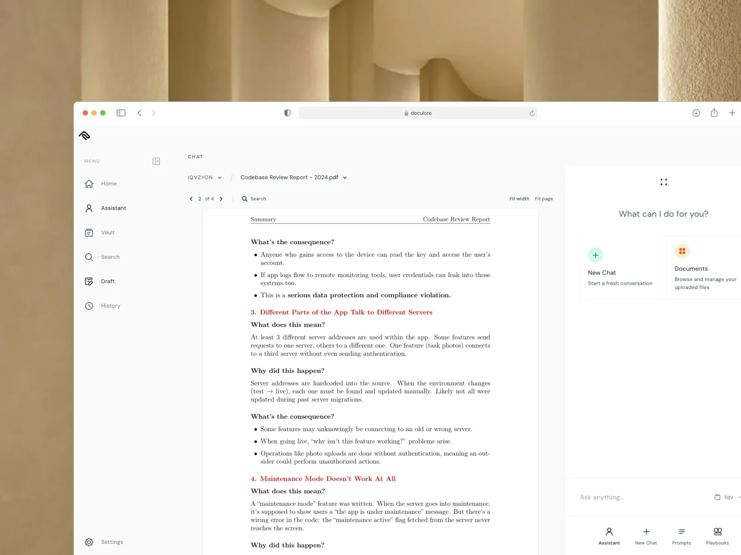Viewport: 741px width, 555px height.
Task: Reload the page with refresh icon
Action: pyautogui.click(x=532, y=113)
